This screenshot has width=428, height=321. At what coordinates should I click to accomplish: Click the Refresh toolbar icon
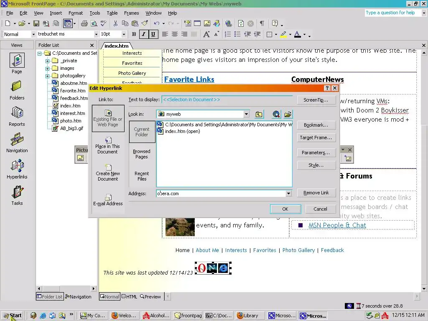pyautogui.click(x=241, y=23)
